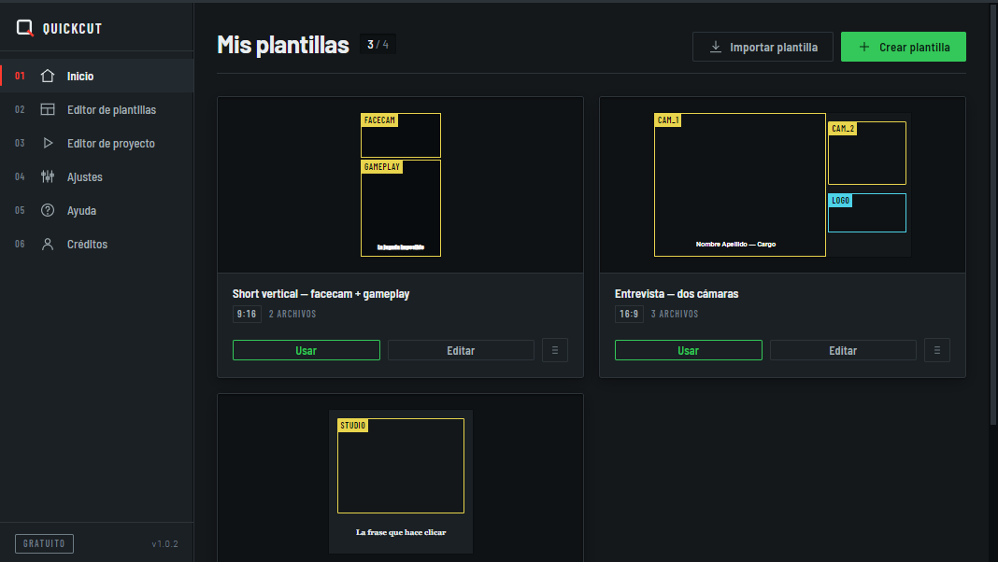Screen dimensions: 998x562
Task: Use the Entrevista dos cámaras template
Action: [688, 350]
